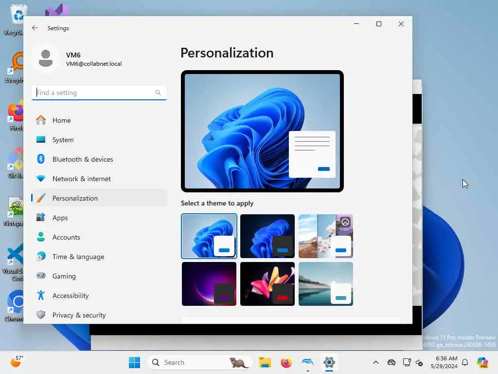Click the network display tray icon
This screenshot has height=374, width=498.
(407, 362)
